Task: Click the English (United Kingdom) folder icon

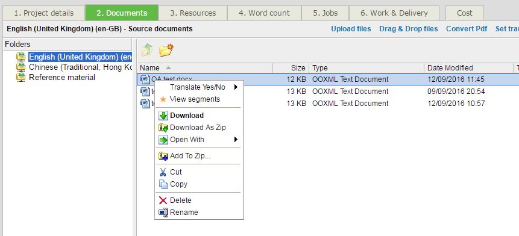Action: pos(20,57)
